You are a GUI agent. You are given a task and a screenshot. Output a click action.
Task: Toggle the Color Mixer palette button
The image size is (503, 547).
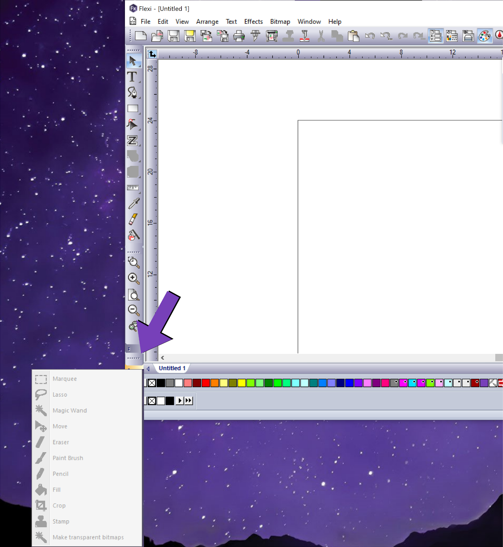pos(485,36)
